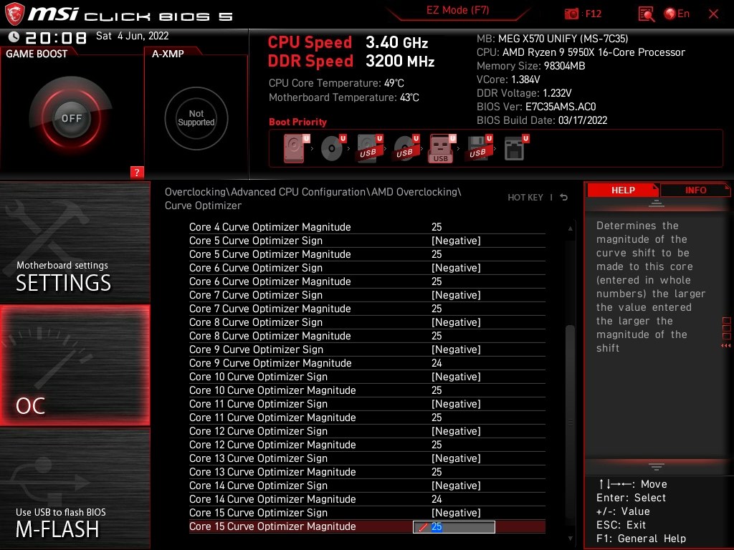Viewport: 734px width, 550px height.
Task: Edit the Core 15 Curve Optimizer Magnitude field
Action: (x=454, y=526)
